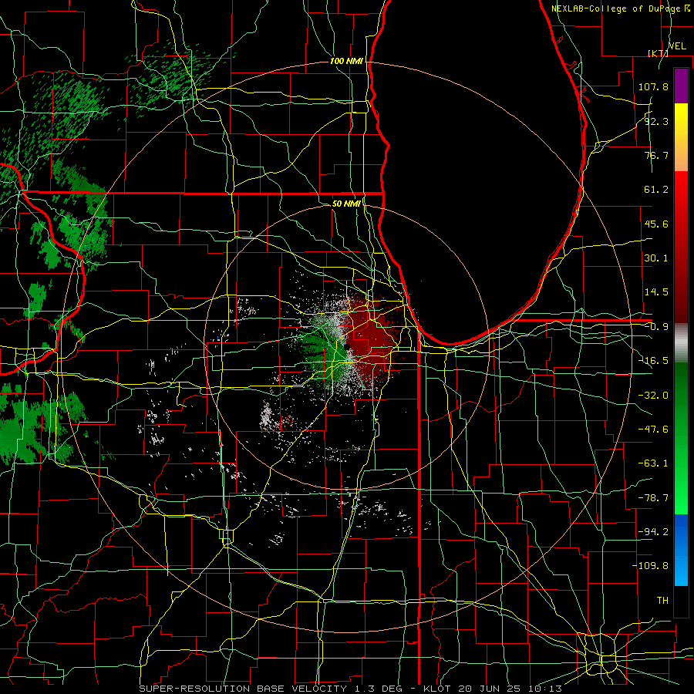The height and width of the screenshot is (694, 694).
Task: Select the -78.7 value on the velocity scale
Action: coord(653,498)
